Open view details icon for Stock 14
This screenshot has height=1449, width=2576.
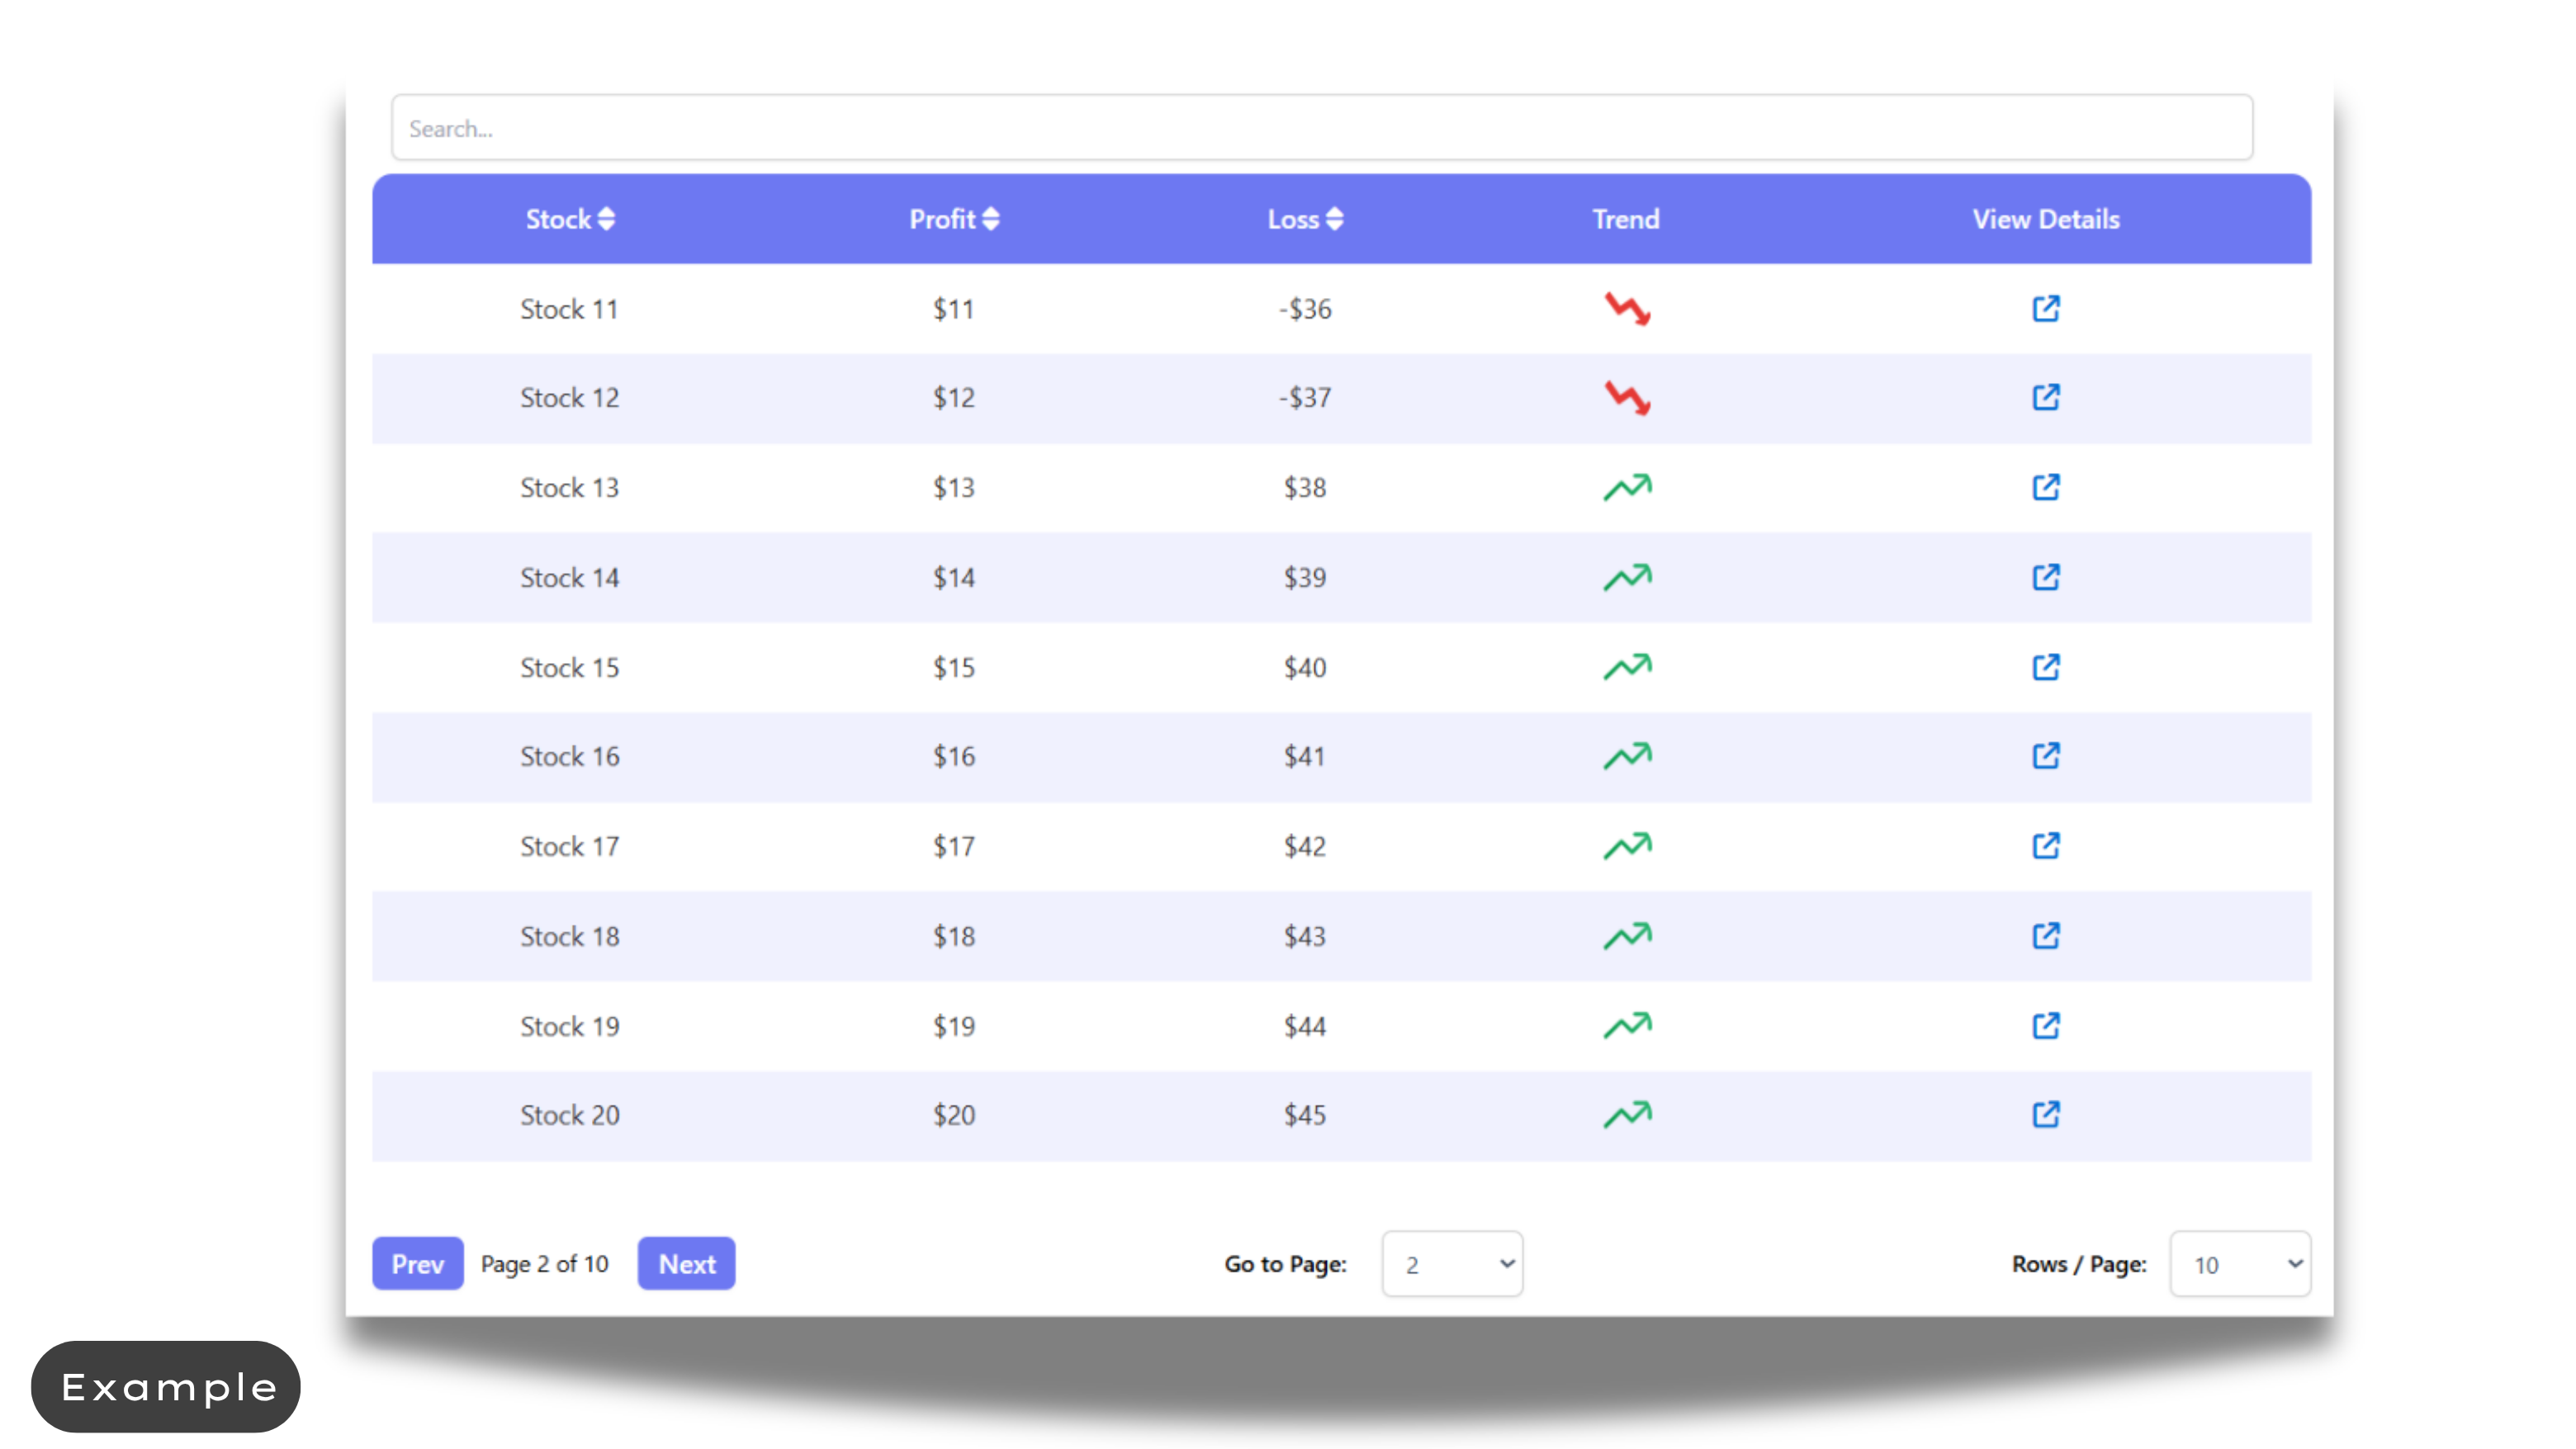pos(2045,577)
